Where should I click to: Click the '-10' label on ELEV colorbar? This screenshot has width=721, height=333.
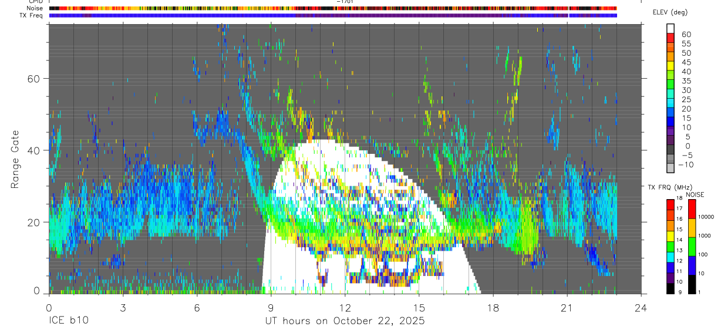686,164
